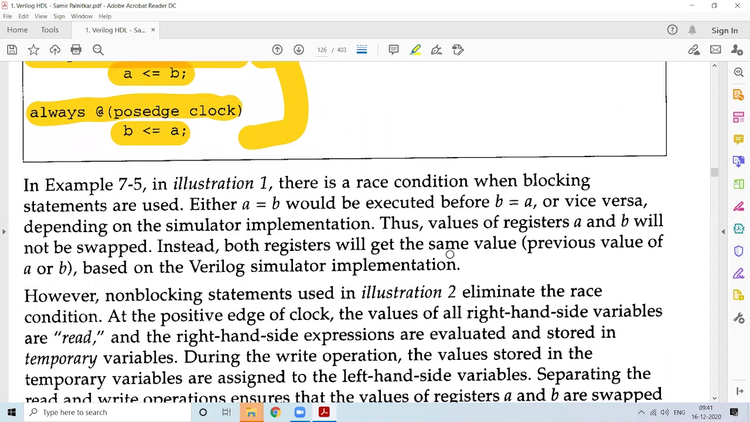The image size is (750, 422).
Task: Open the find text magnifier
Action: point(98,50)
